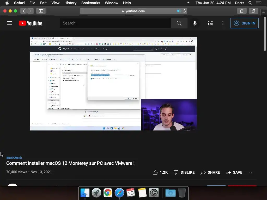Screen dimensions: 267x200
Task: Open the Help menu
Action: click(127, 3)
